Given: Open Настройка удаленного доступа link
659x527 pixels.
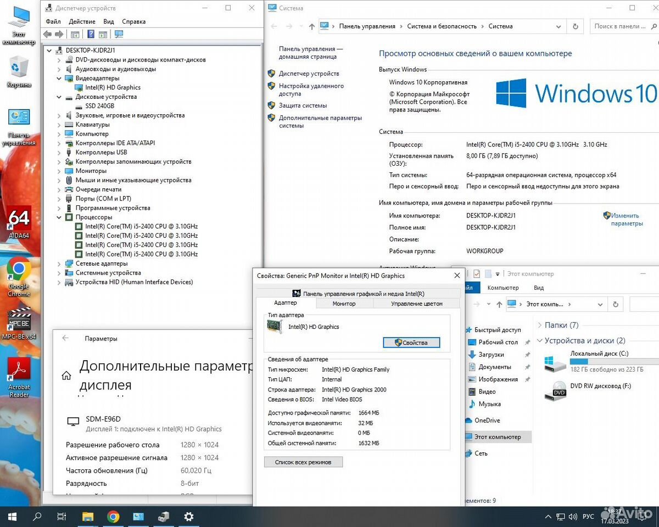Looking at the screenshot, I should 311,89.
